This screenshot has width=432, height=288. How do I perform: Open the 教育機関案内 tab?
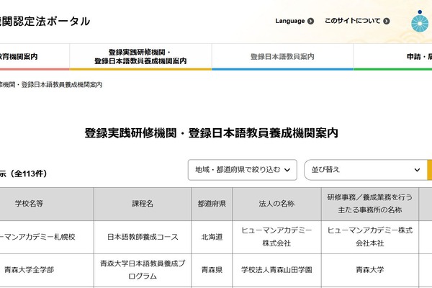35,57
